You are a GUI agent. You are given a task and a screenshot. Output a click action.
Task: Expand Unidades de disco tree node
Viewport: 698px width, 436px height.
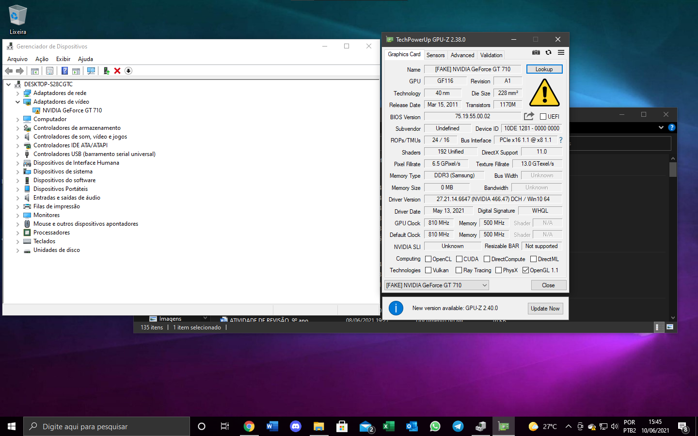coord(18,250)
